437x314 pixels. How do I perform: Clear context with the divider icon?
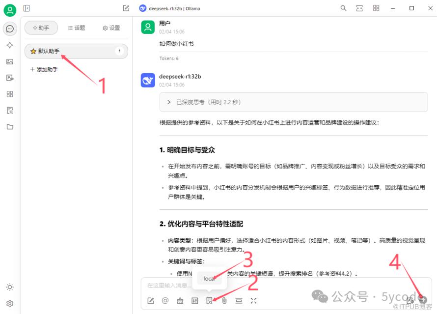pyautogui.click(x=239, y=301)
